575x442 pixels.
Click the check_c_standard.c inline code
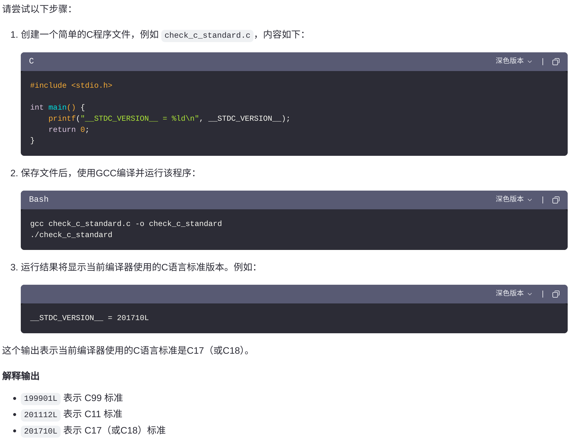[207, 35]
